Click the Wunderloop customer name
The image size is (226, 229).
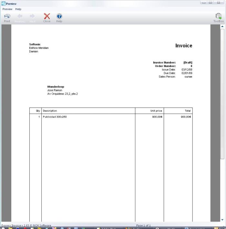point(56,87)
